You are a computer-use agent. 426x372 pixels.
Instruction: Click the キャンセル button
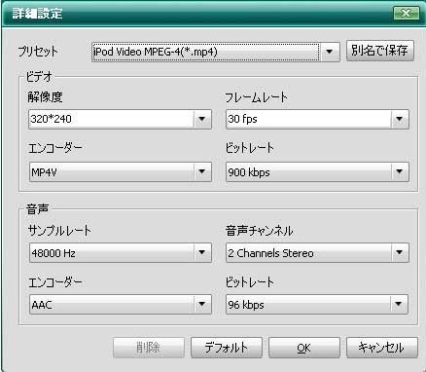381,348
